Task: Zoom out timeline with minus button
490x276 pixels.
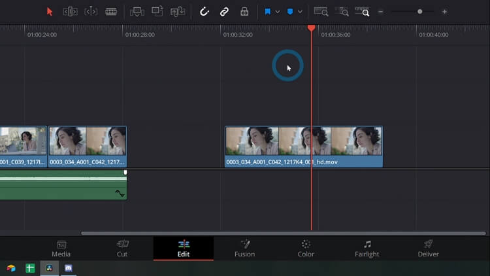Action: pyautogui.click(x=380, y=12)
